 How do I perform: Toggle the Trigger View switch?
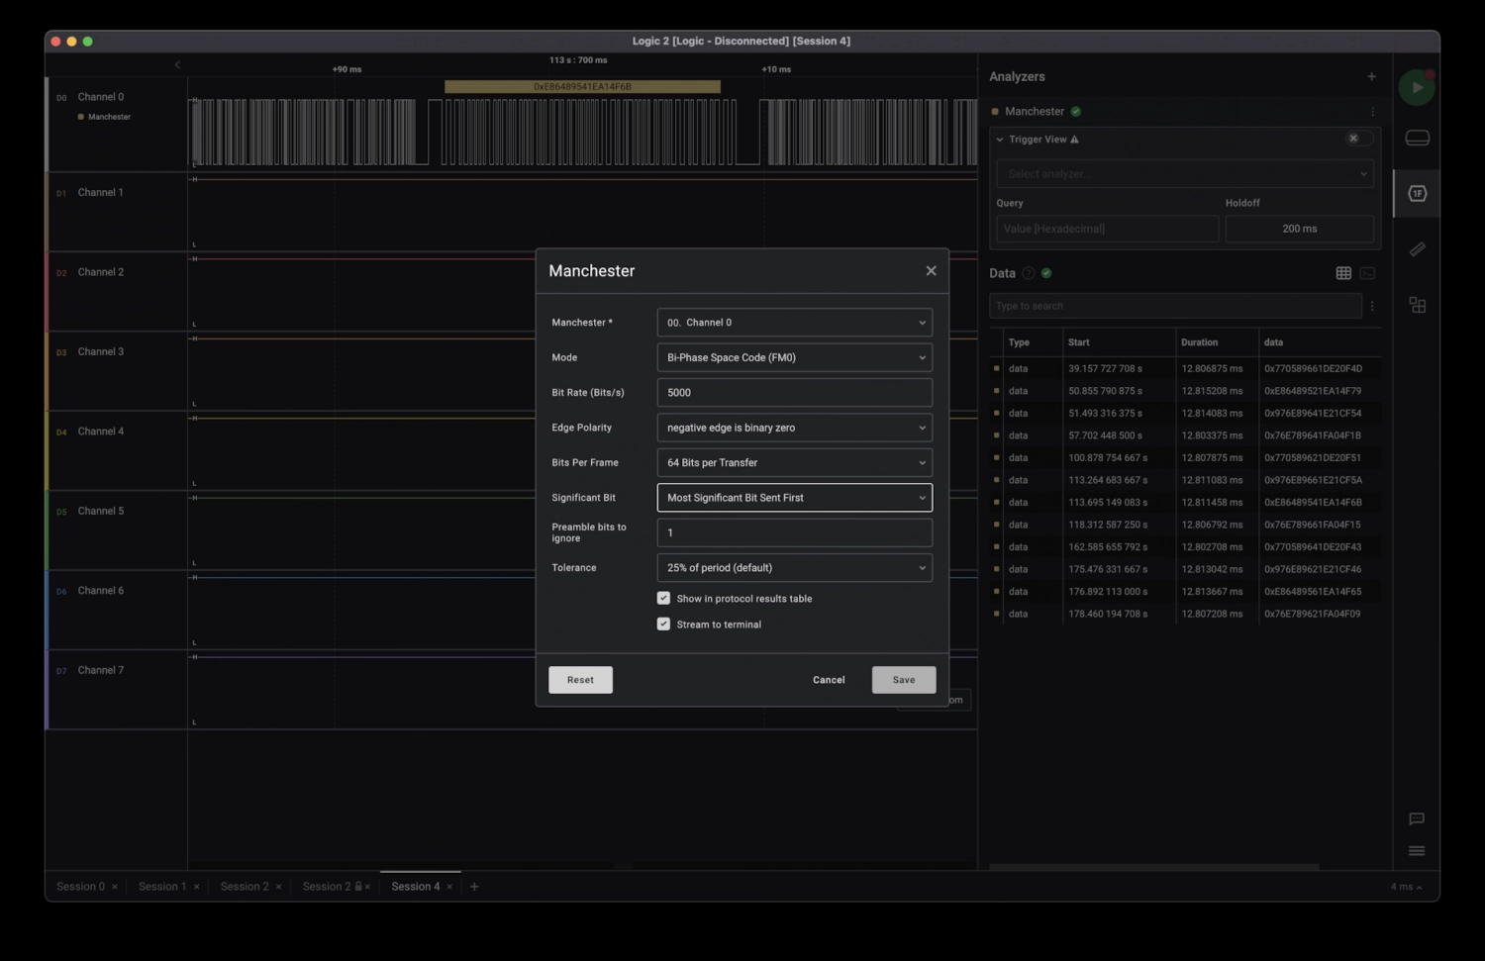(1359, 139)
